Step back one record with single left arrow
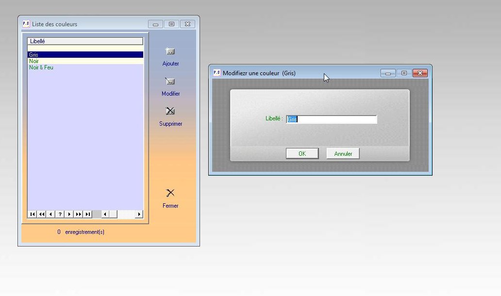The width and height of the screenshot is (501, 296). tap(51, 214)
